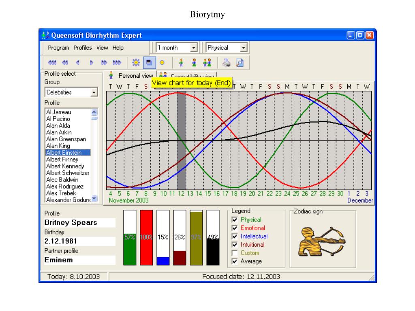Click profile list scrollbar down arrow

[x=94, y=198]
